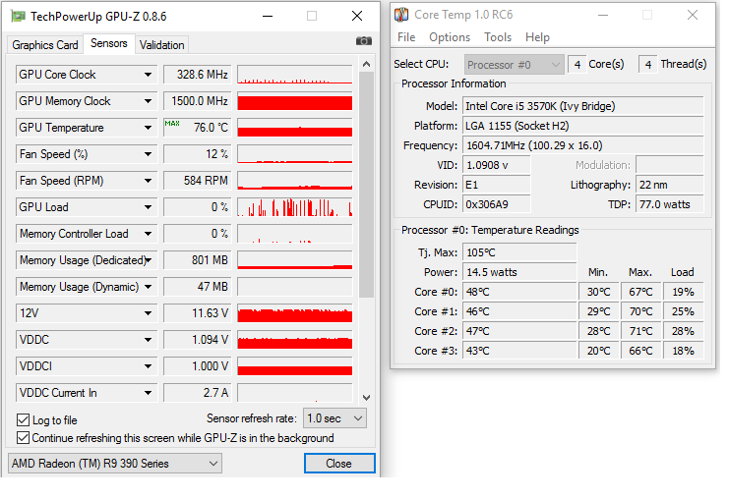729x499 pixels.
Task: Click the Core Temp app icon in title bar
Action: [x=401, y=15]
